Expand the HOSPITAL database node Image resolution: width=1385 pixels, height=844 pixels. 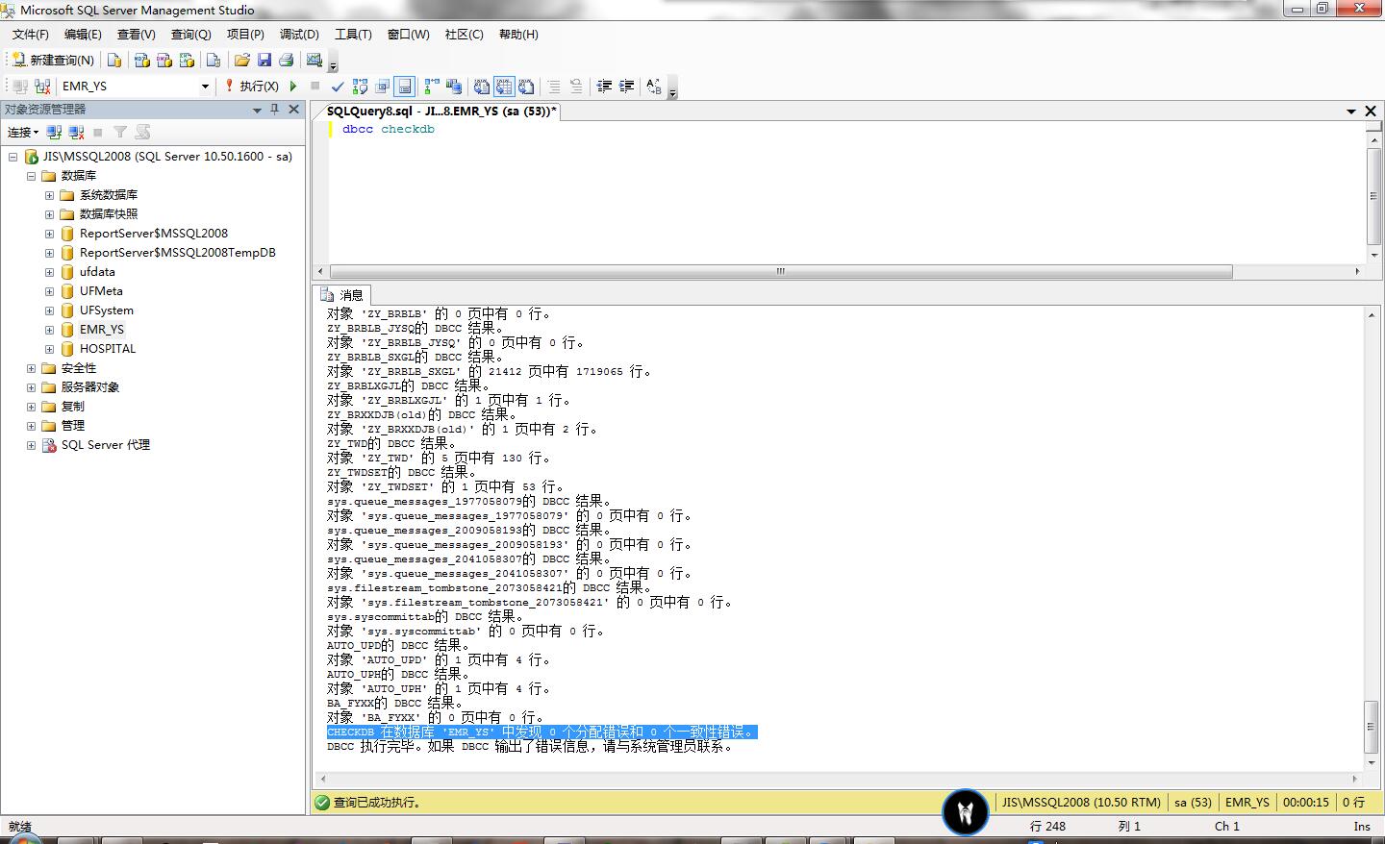click(x=49, y=349)
